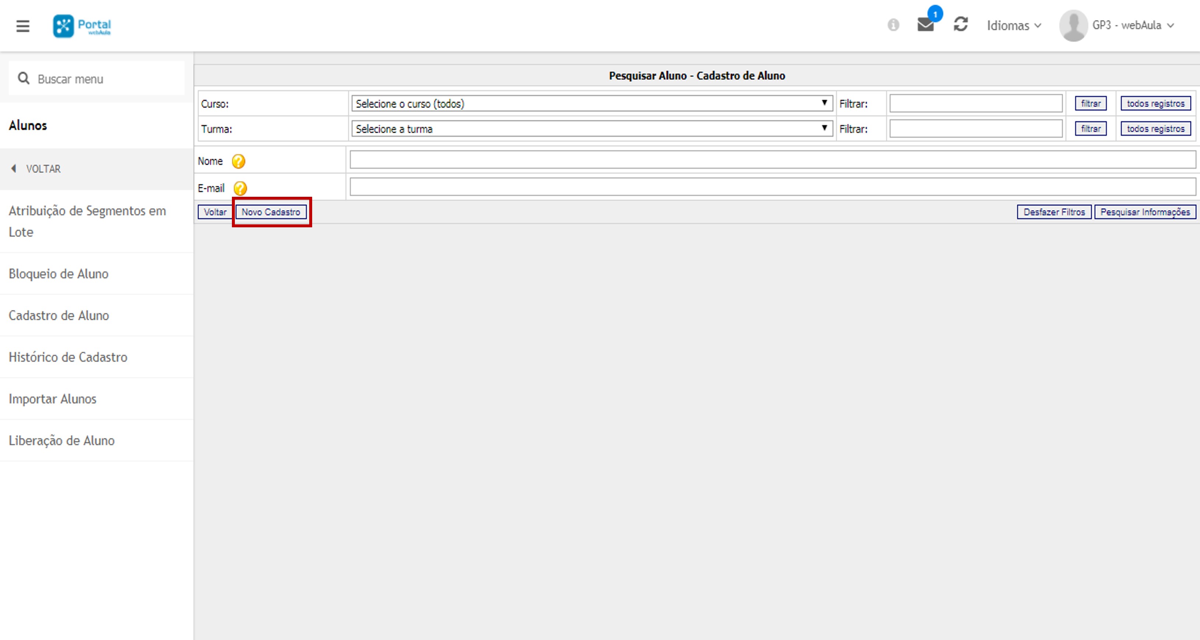1200x640 pixels.
Task: Open the Selecione a turma dropdown
Action: point(592,128)
